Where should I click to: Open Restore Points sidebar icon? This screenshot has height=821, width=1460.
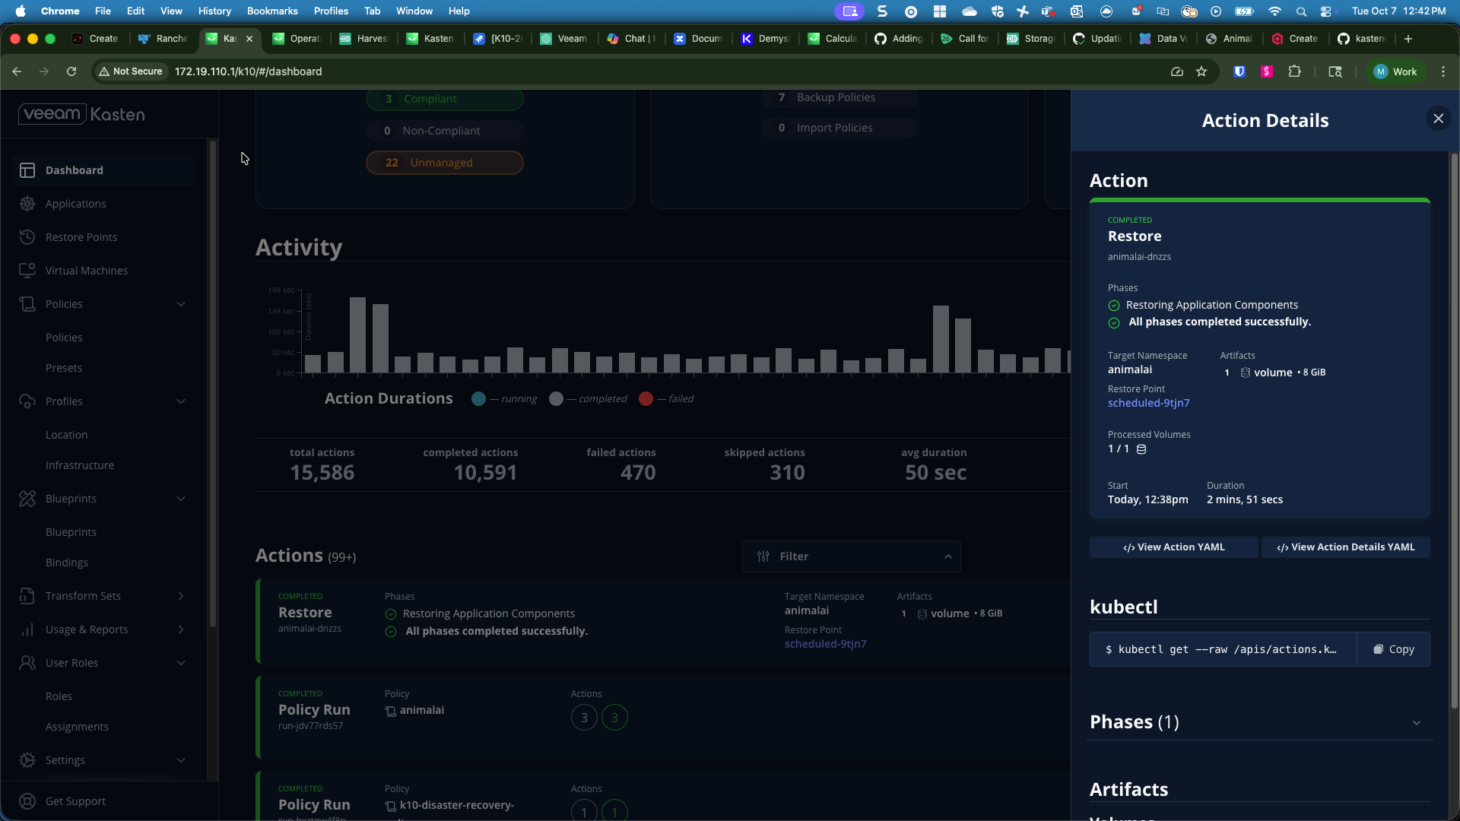pyautogui.click(x=27, y=237)
